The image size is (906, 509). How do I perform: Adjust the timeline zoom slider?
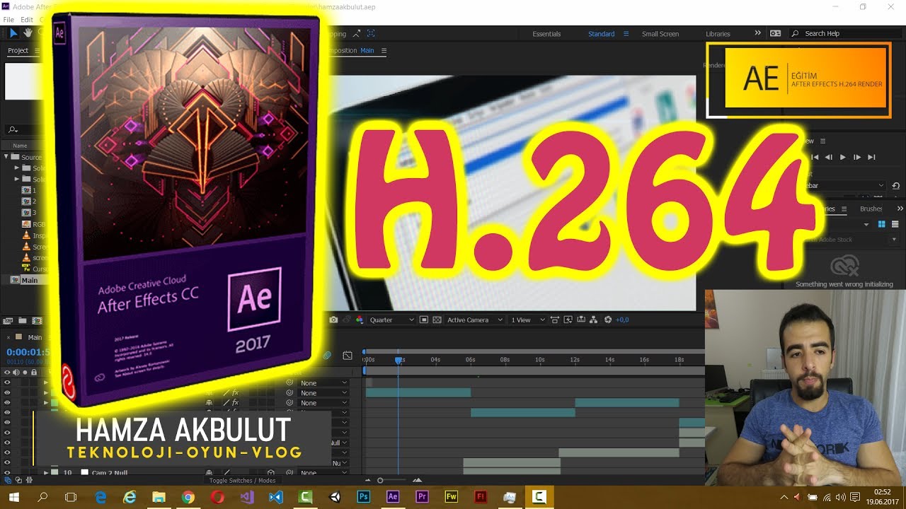[380, 481]
